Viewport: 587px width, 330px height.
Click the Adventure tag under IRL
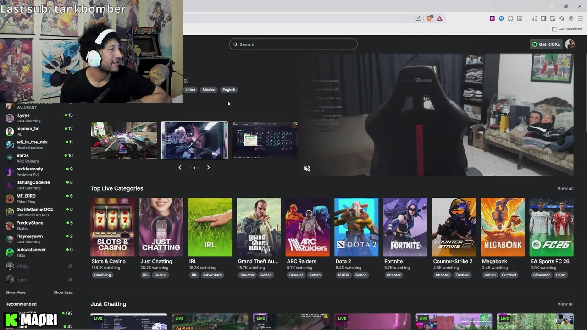click(212, 275)
